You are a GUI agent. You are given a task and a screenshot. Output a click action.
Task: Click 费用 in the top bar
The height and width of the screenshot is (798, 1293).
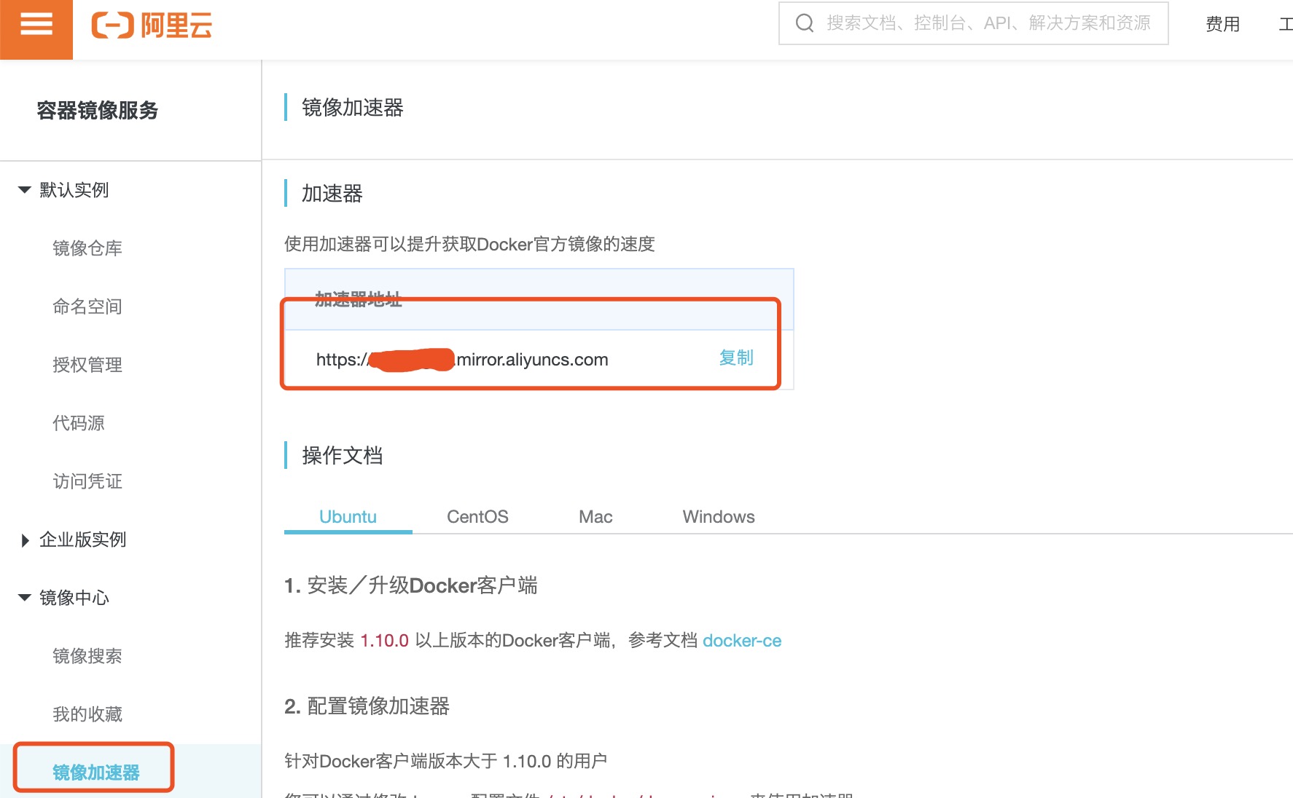point(1223,24)
